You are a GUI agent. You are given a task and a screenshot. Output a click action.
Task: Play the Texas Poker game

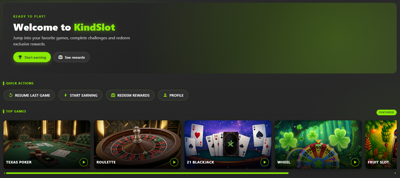[x=84, y=162]
